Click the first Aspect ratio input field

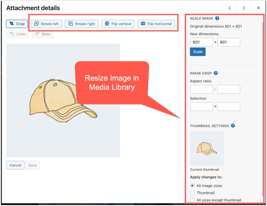tap(201, 89)
